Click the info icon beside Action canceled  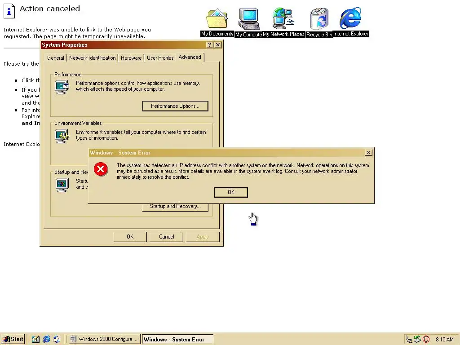click(9, 11)
